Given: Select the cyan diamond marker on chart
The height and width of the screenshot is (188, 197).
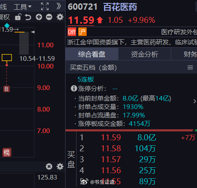Looking at the screenshot, I should pos(7,26).
